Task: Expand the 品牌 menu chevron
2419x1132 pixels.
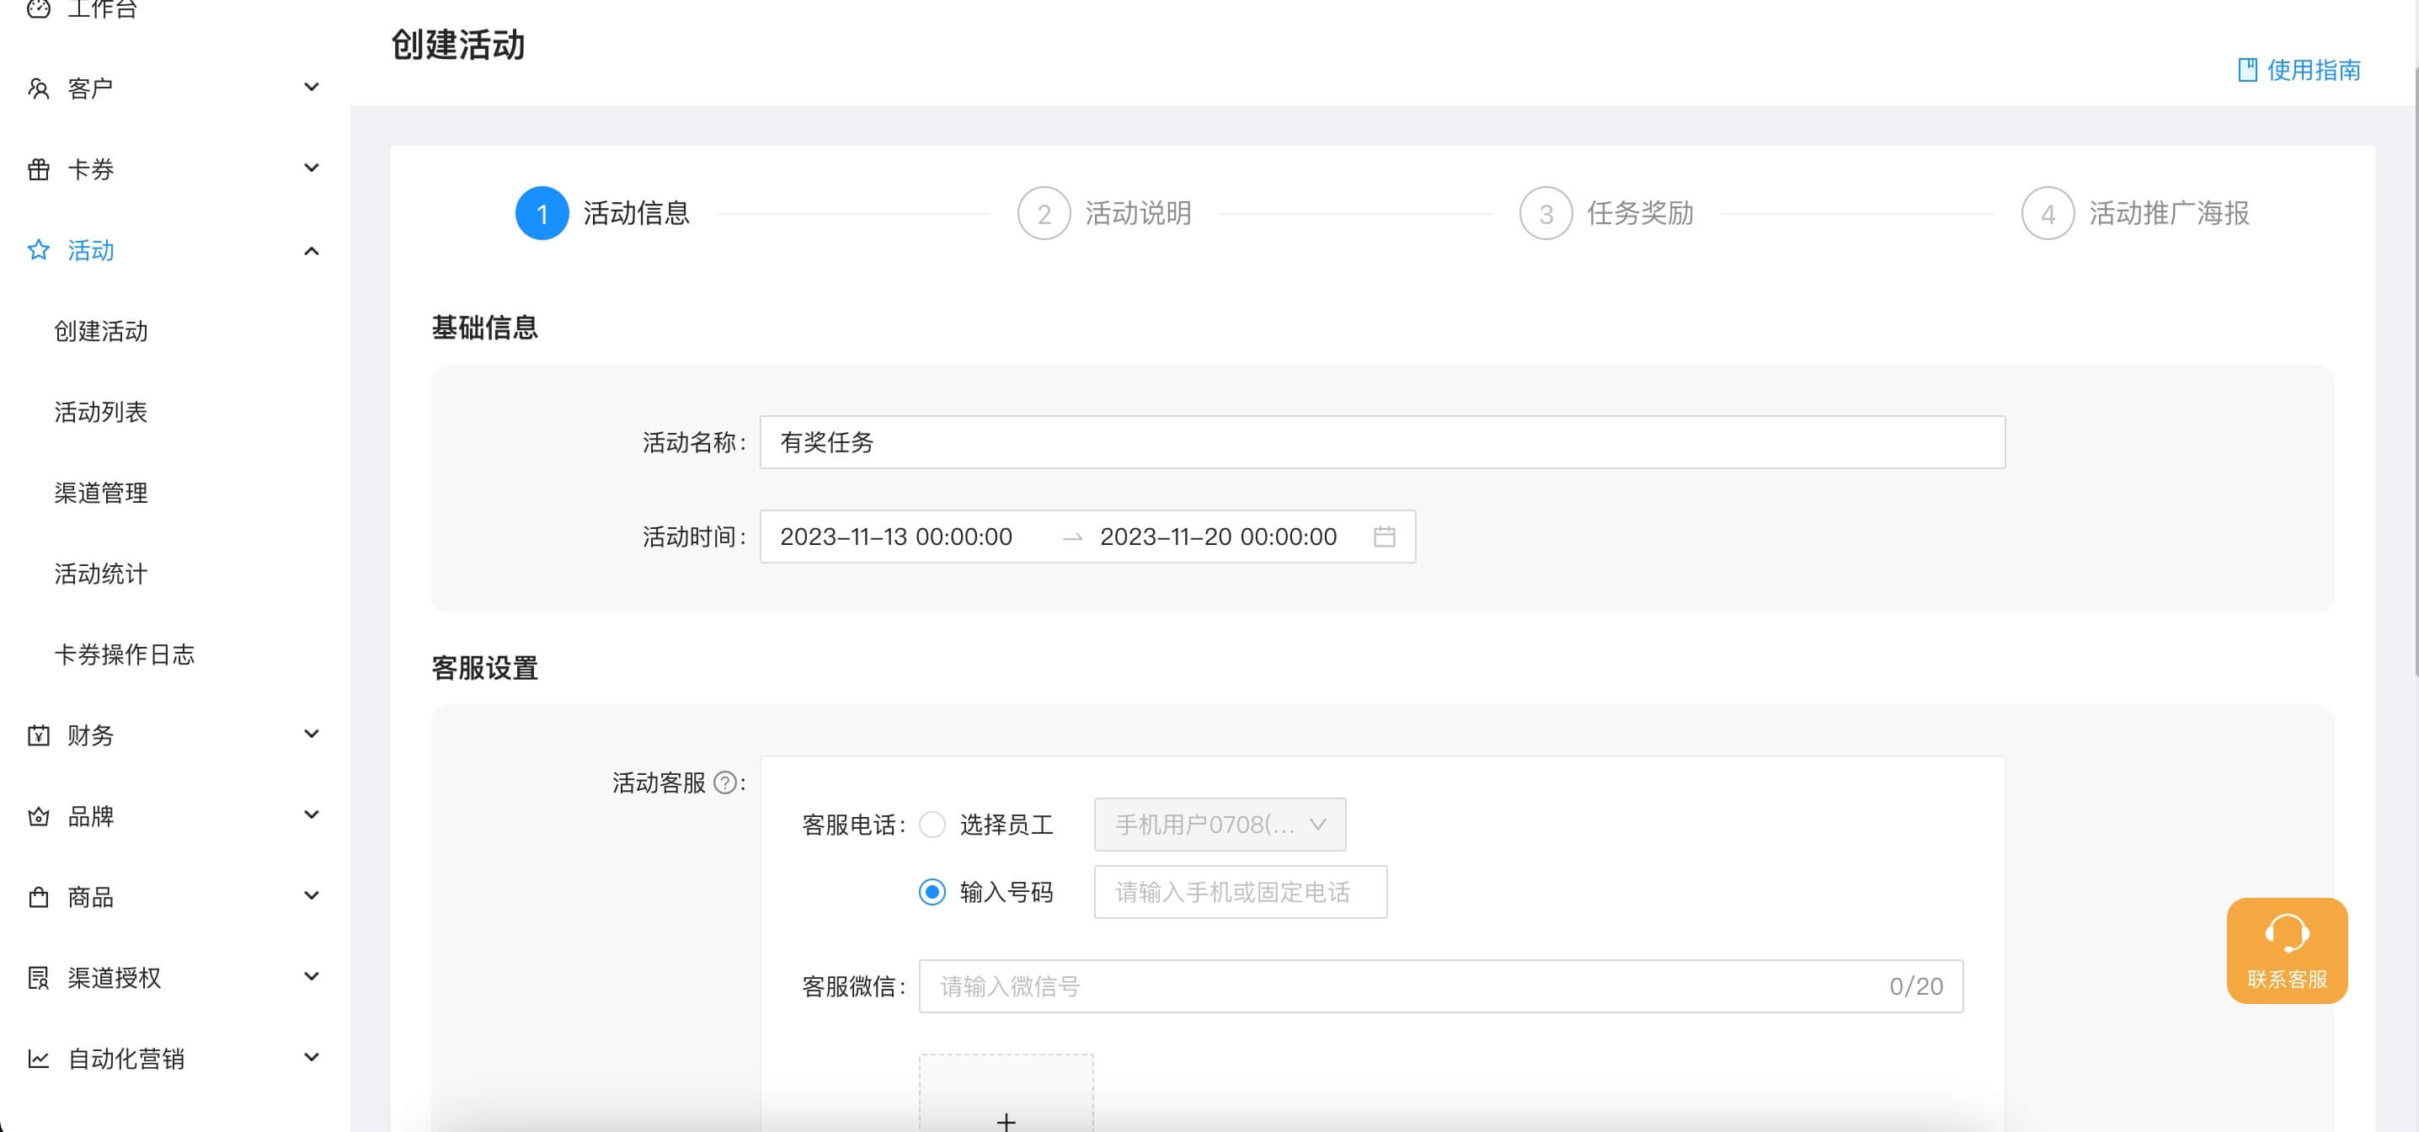Action: 312,814
